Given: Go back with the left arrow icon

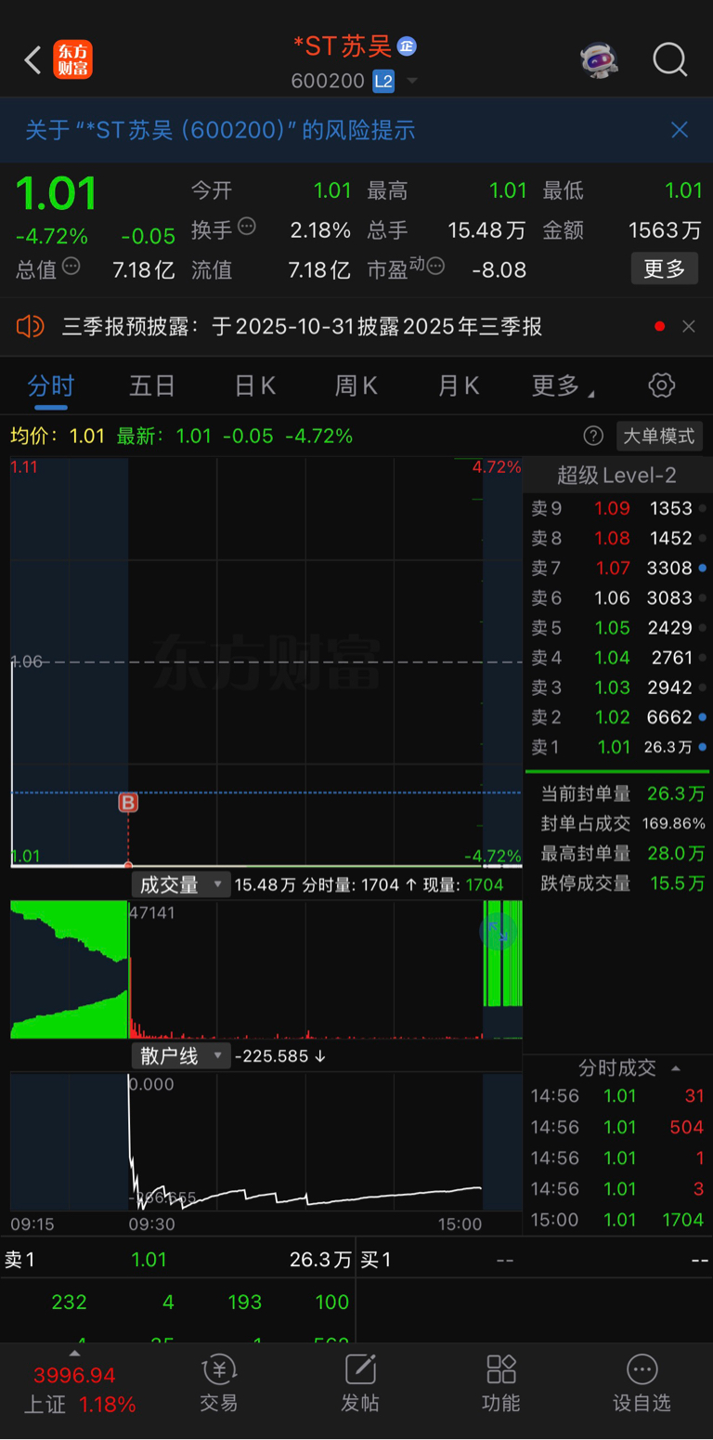Looking at the screenshot, I should click(x=32, y=61).
